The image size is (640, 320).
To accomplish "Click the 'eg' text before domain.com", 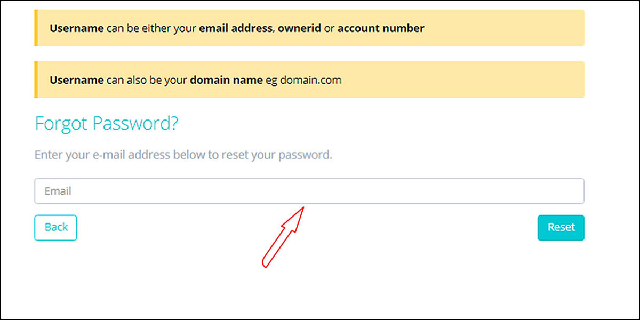I will point(271,80).
